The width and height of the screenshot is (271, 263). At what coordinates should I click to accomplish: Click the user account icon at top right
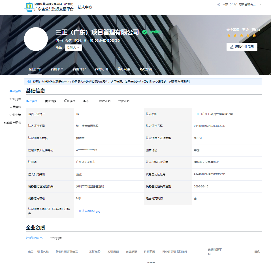[219, 5]
